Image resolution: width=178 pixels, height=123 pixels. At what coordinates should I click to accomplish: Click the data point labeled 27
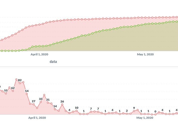point(34,104)
